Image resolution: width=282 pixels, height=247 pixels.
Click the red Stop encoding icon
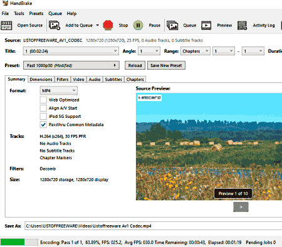108,25
